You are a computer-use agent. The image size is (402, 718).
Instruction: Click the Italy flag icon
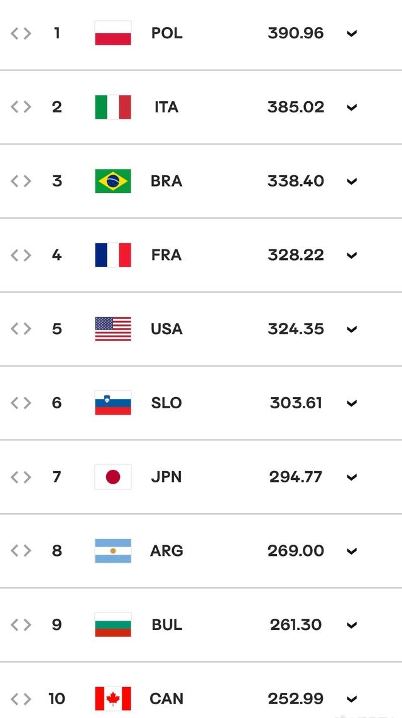pos(113,107)
